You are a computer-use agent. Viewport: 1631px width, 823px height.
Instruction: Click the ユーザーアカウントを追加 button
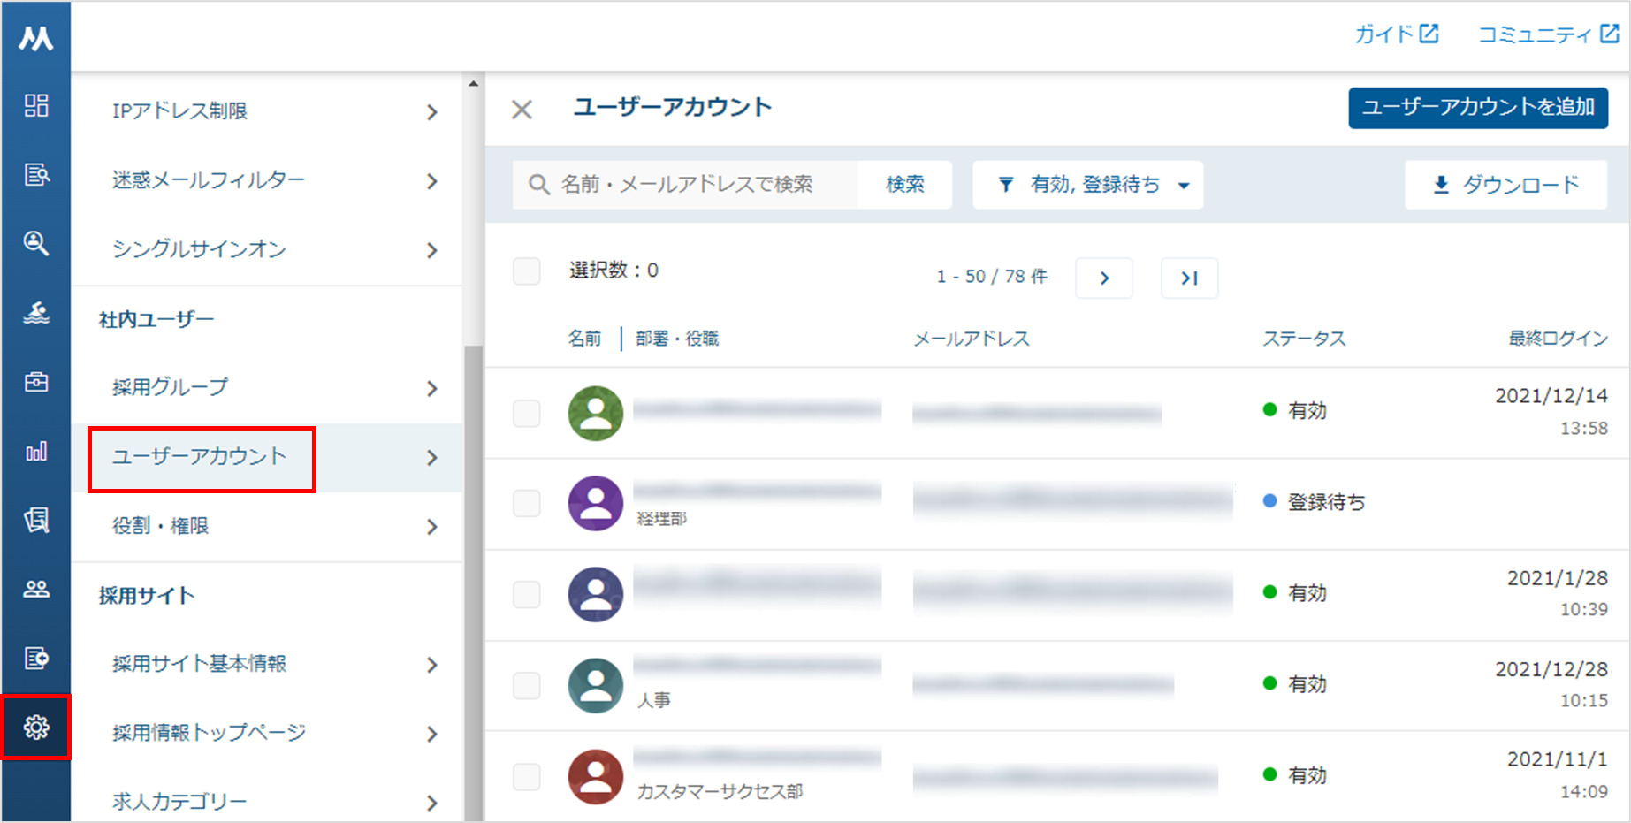pyautogui.click(x=1477, y=108)
